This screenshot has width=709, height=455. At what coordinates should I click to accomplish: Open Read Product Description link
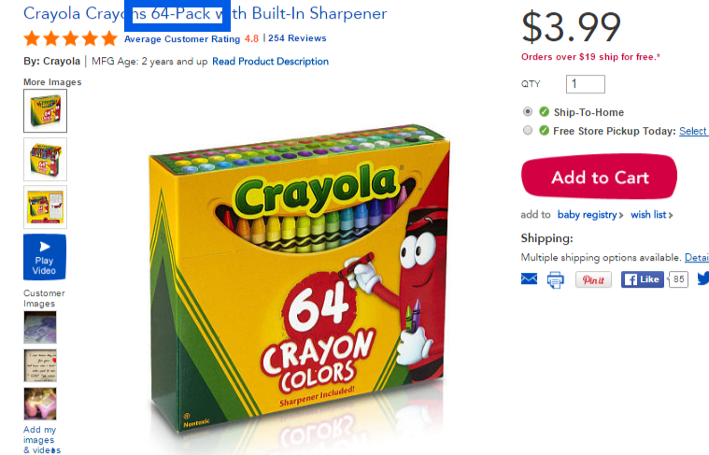click(x=270, y=61)
